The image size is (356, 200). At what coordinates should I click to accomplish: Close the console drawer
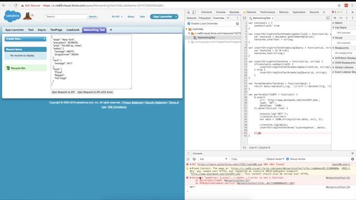coord(352,153)
